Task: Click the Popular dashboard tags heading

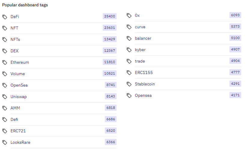Action: click(25, 5)
